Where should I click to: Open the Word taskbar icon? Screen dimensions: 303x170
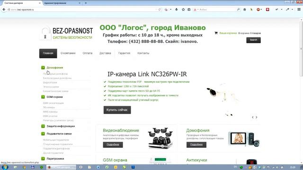98,167
